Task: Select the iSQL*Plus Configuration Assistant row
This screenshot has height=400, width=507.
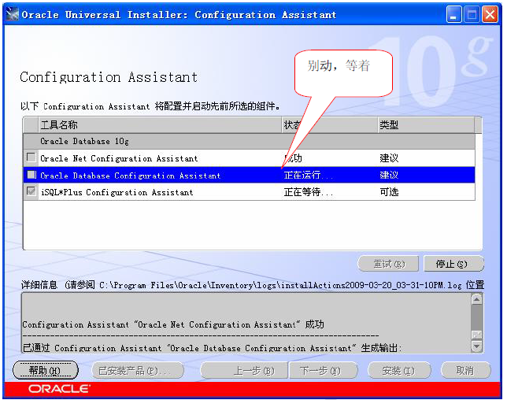Action: (249, 192)
